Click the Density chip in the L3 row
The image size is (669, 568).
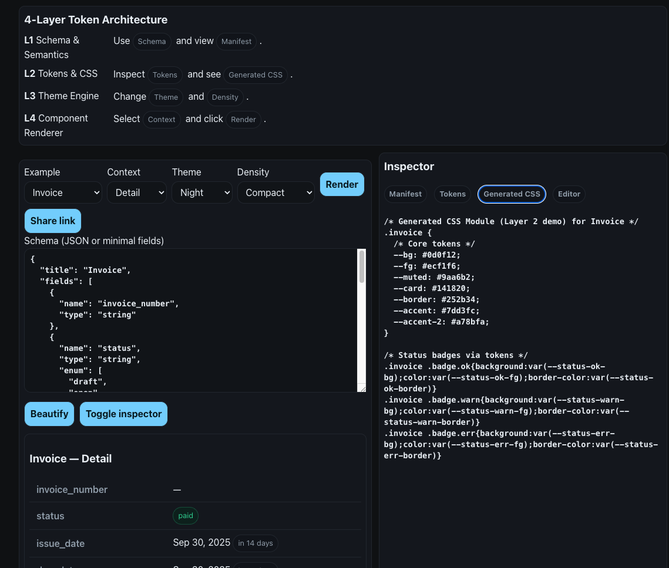pyautogui.click(x=225, y=97)
